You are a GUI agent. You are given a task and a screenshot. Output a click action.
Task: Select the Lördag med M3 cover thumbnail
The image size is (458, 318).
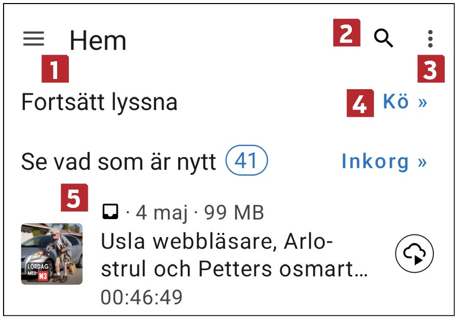click(x=52, y=254)
